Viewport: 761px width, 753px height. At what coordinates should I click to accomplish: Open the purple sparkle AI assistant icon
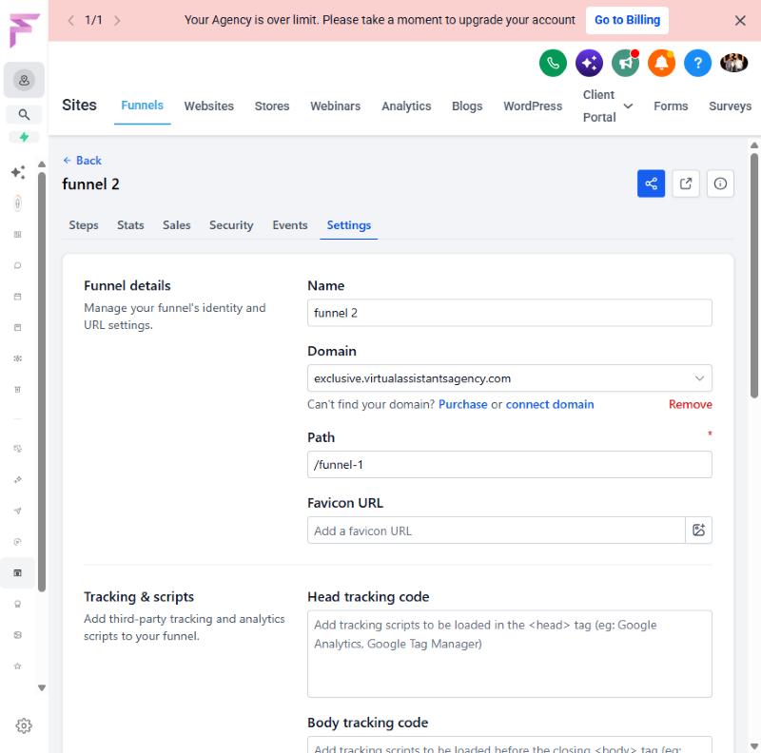589,63
